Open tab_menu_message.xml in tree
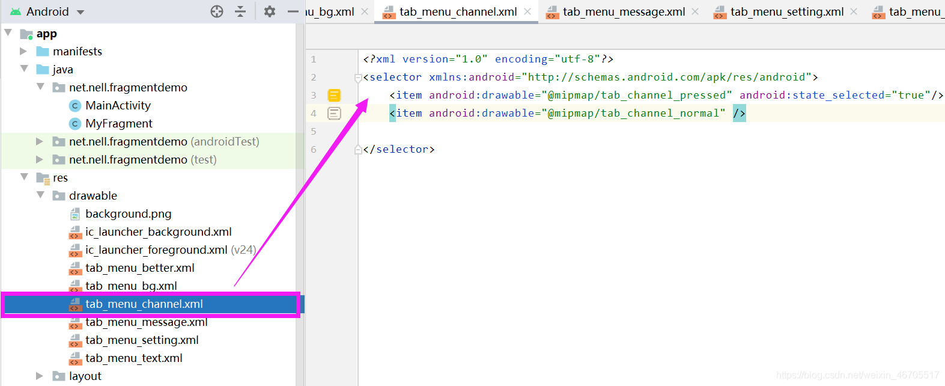Image resolution: width=945 pixels, height=386 pixels. tap(147, 322)
